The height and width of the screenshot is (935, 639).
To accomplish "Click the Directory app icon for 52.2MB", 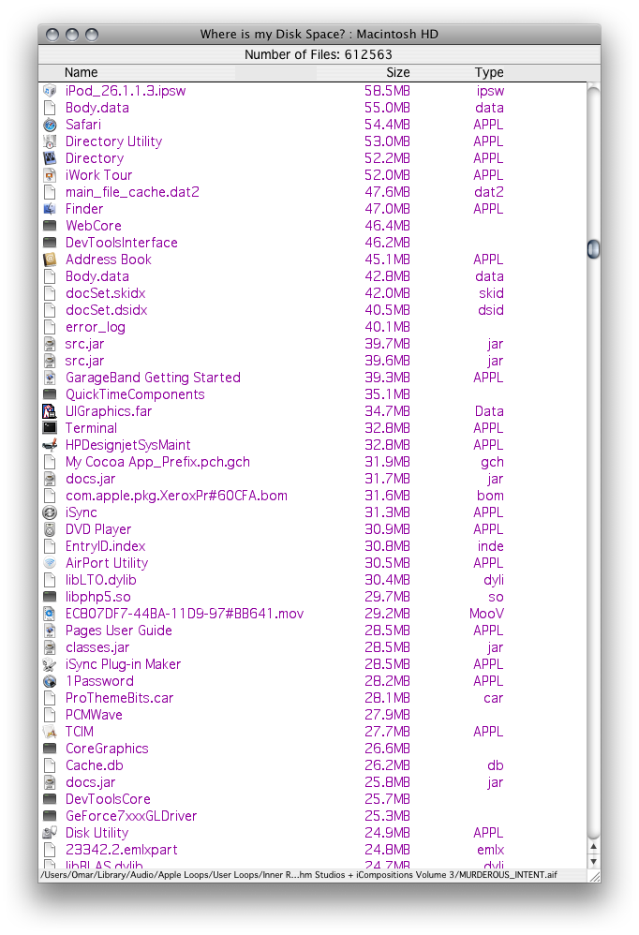I will coord(50,158).
